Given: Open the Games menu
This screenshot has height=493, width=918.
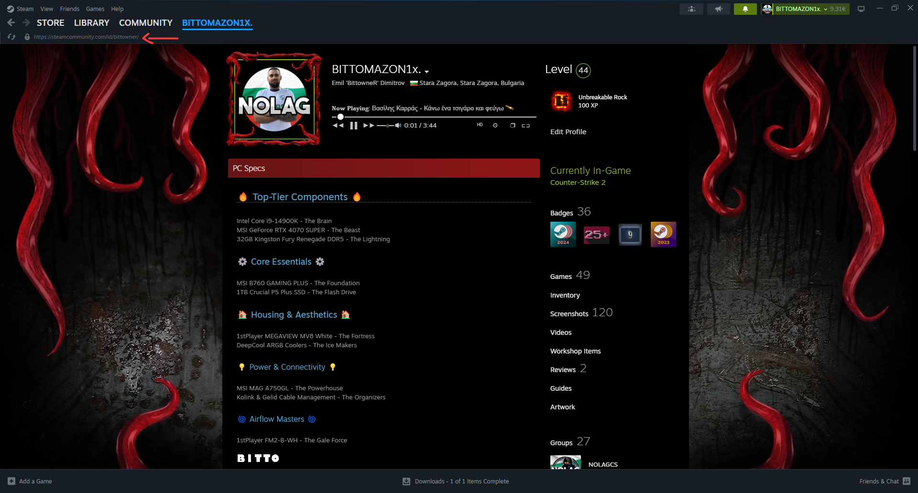Looking at the screenshot, I should [95, 9].
